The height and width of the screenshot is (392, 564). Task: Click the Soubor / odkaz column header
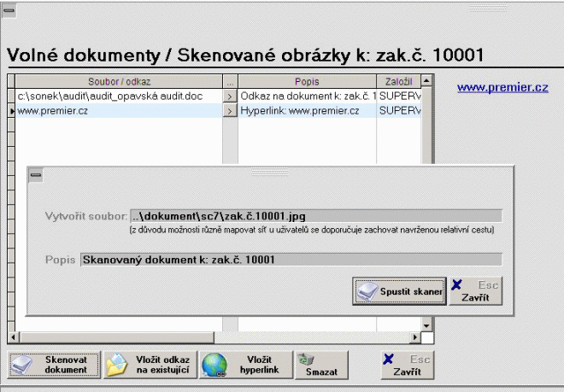(119, 82)
